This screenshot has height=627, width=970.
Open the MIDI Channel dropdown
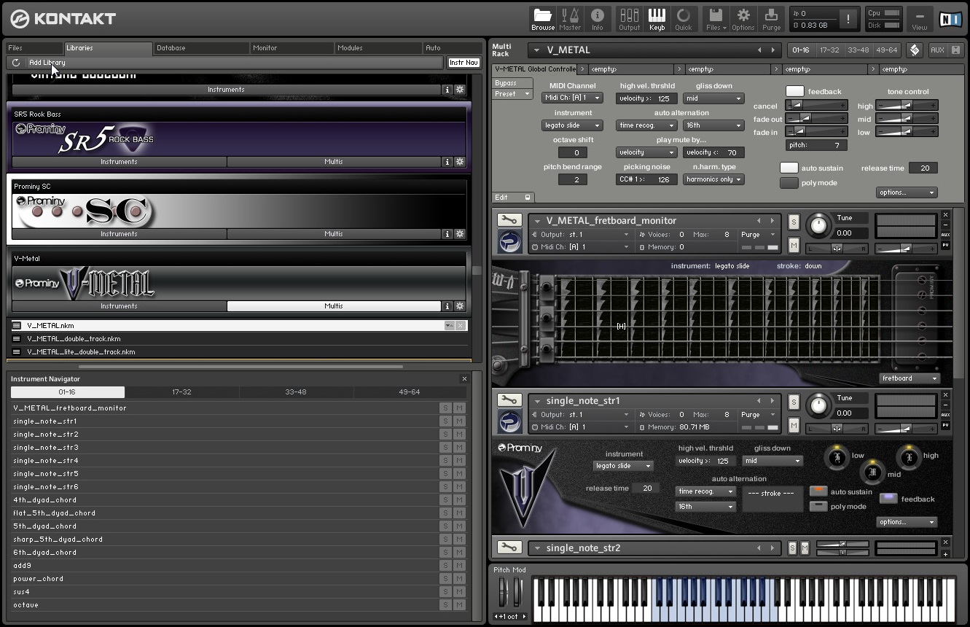click(572, 98)
